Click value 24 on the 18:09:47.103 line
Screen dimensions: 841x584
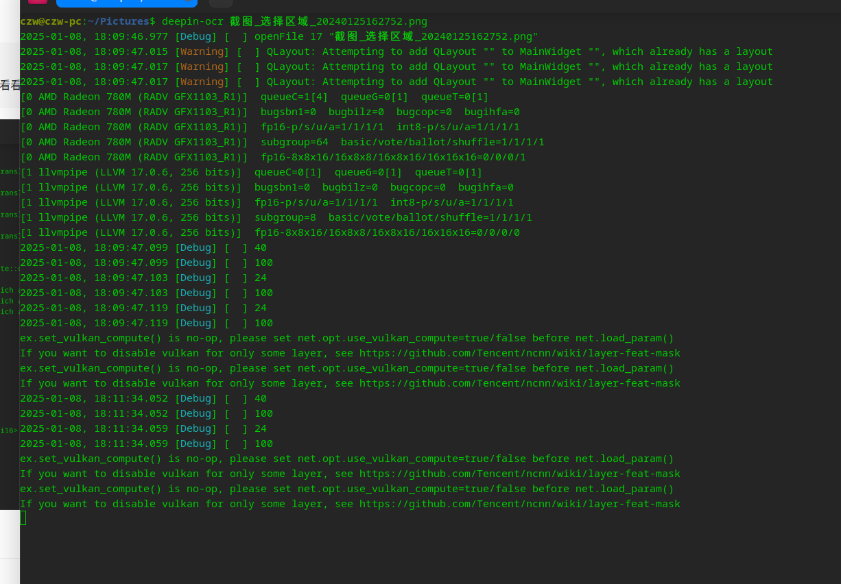point(261,278)
